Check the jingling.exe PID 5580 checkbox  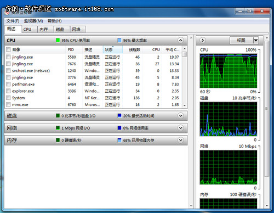(x=8, y=57)
